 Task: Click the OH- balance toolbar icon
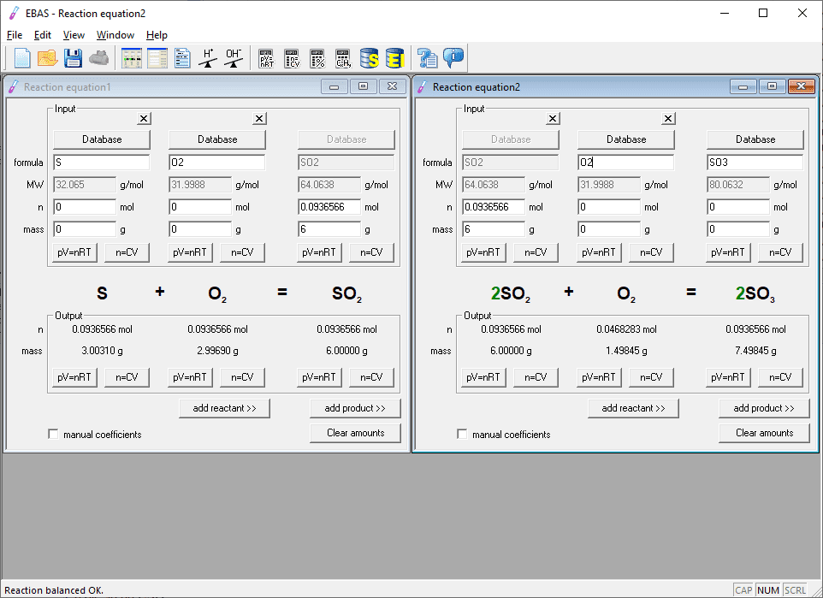pyautogui.click(x=234, y=58)
